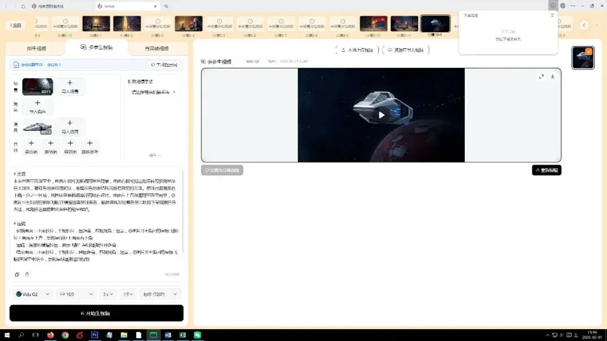The width and height of the screenshot is (607, 341).
Task: Open the downloads panel list menu icon
Action: (552, 15)
